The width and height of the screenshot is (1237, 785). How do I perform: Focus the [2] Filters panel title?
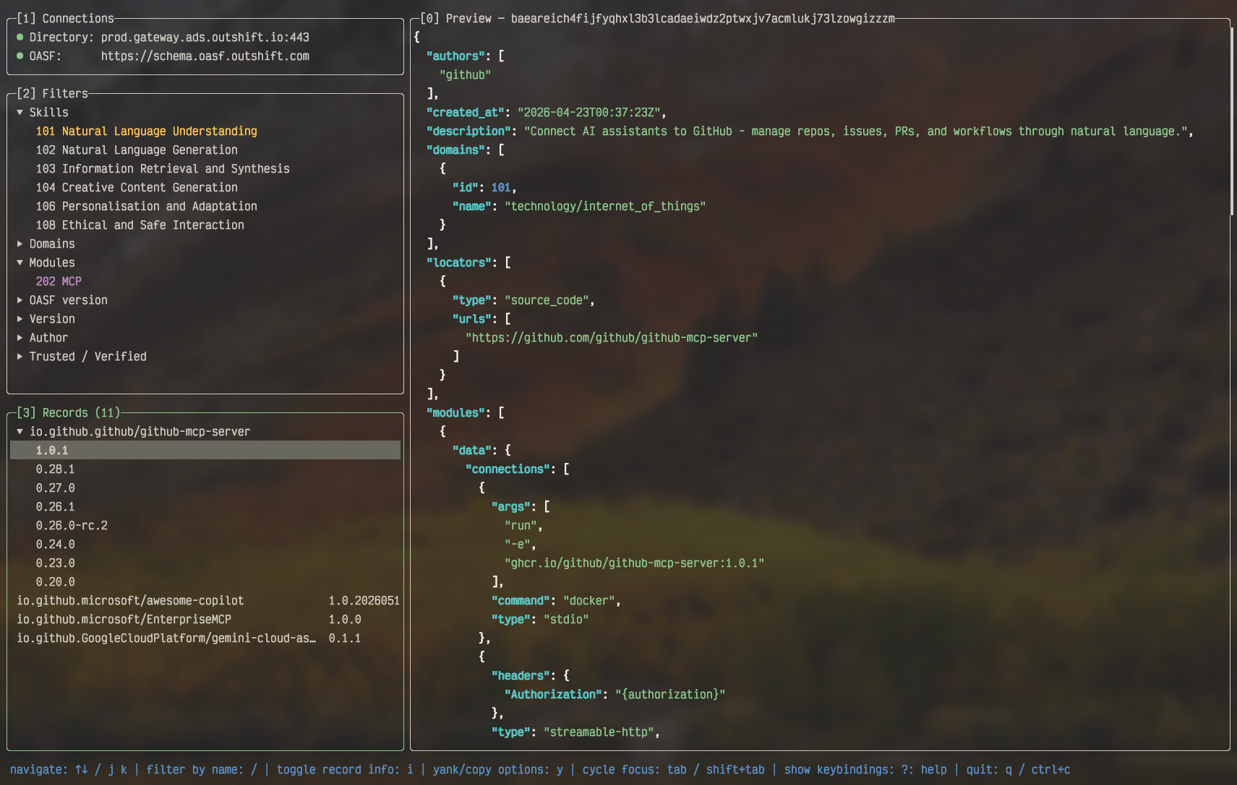(x=52, y=94)
